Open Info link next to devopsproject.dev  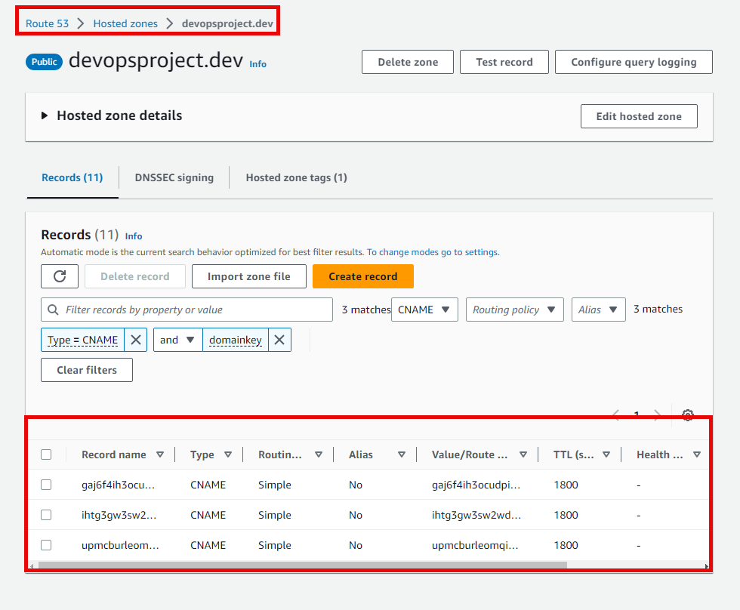coord(257,64)
